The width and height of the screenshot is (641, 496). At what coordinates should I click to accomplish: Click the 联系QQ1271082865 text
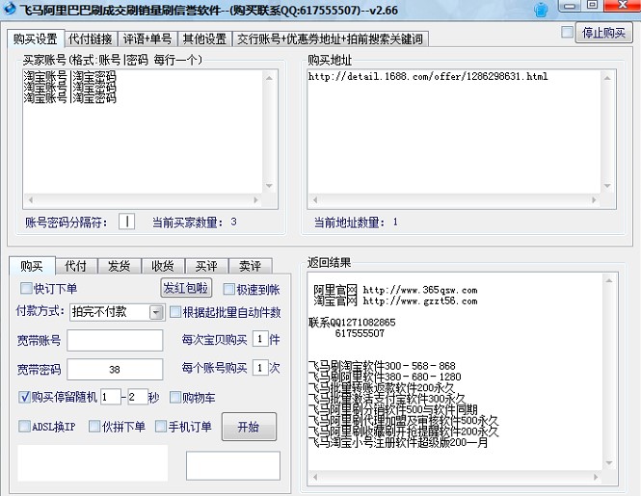(352, 323)
